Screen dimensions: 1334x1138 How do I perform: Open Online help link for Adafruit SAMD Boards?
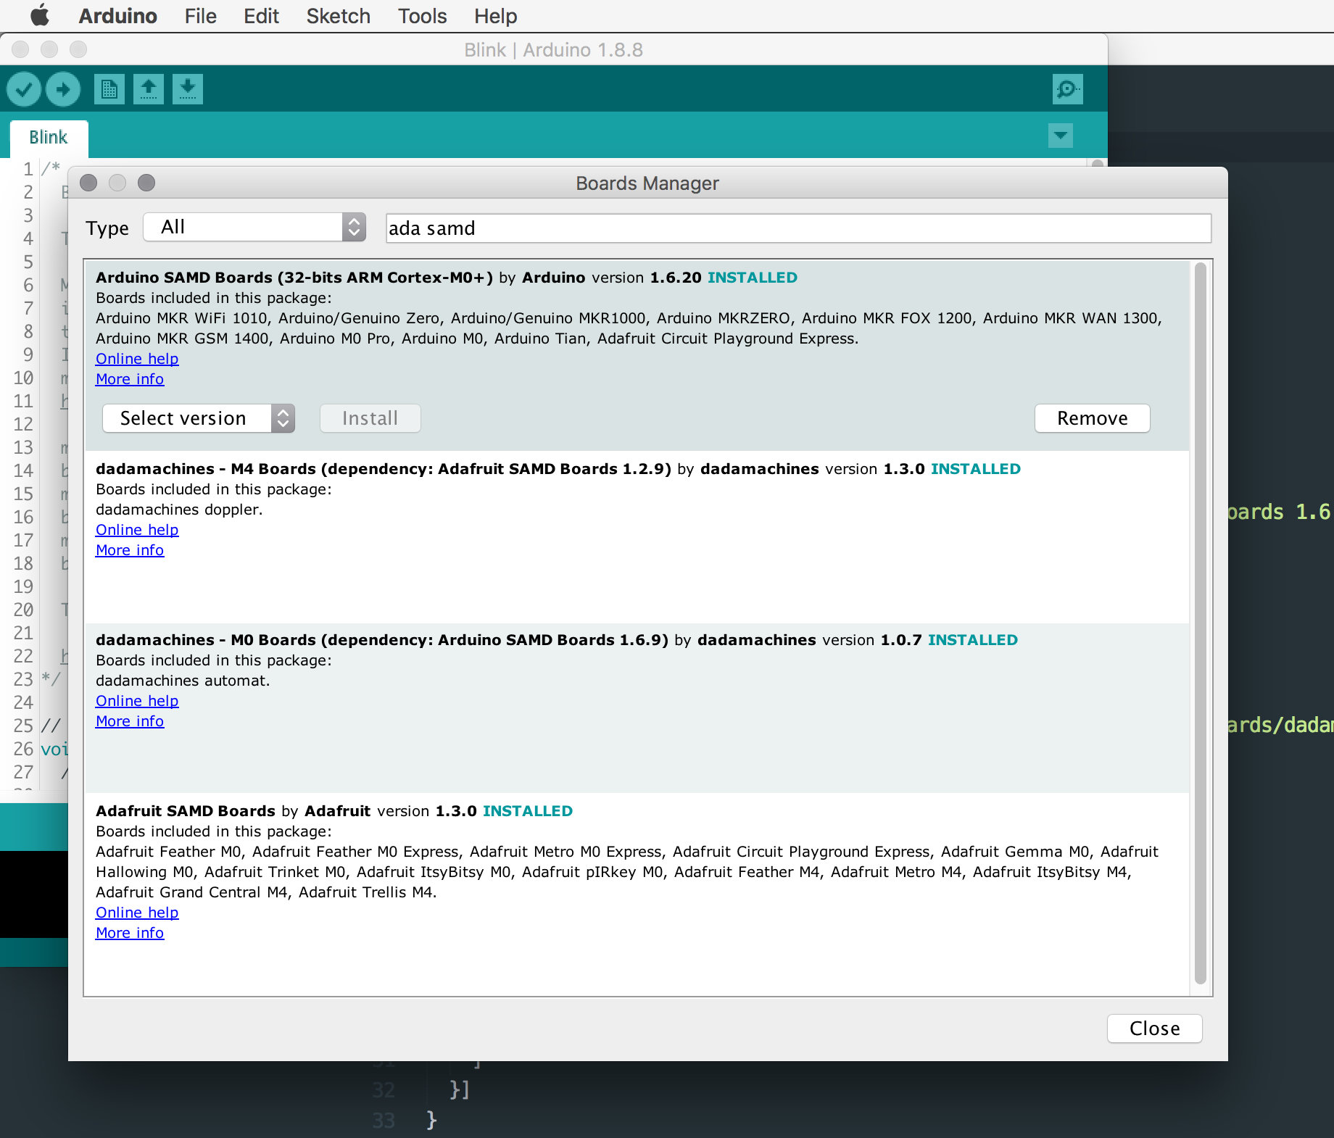pos(137,913)
